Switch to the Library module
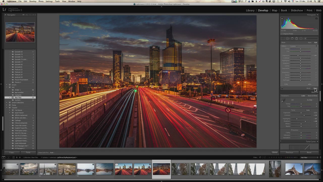This screenshot has width=323, height=182. (x=250, y=10)
